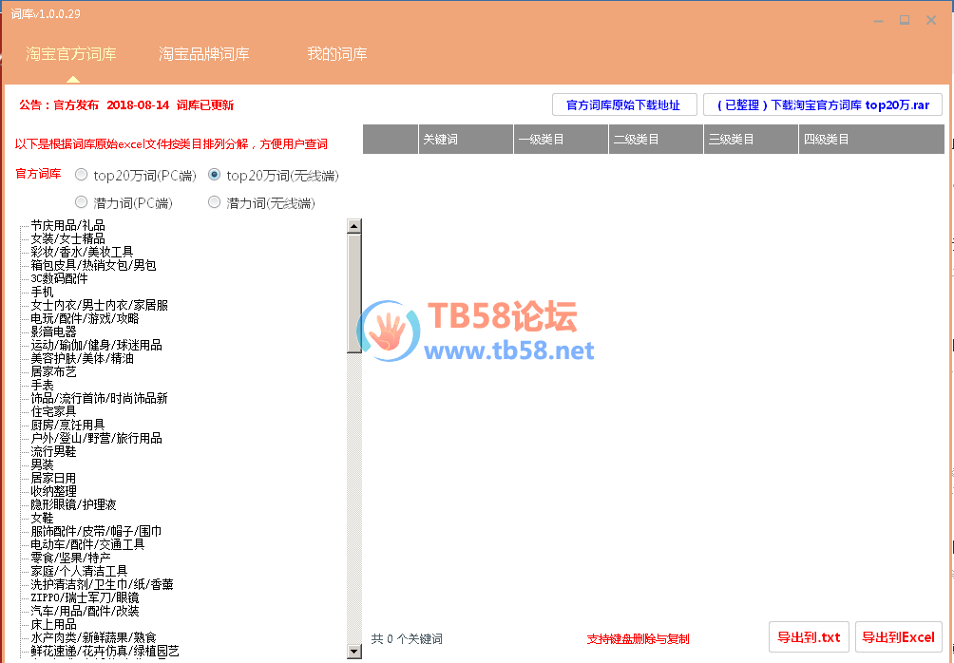The image size is (954, 663).
Task: Select 收纳整理 category
Action: 53,491
